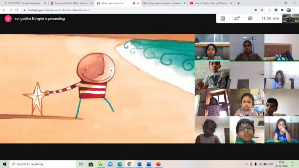Select the tile with child lying on bed
This screenshot has width=299, height=168.
click(281, 47)
